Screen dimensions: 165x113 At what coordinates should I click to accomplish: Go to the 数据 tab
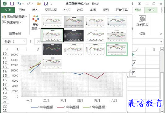(x=80, y=10)
